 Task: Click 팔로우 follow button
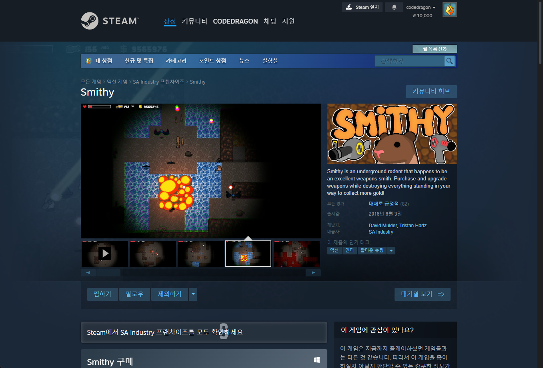click(x=134, y=294)
